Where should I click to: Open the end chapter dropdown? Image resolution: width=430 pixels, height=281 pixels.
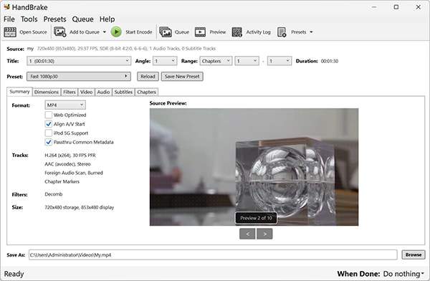(x=279, y=61)
